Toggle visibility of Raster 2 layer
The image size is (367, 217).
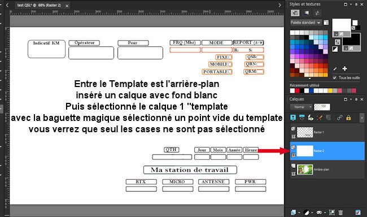click(x=293, y=147)
